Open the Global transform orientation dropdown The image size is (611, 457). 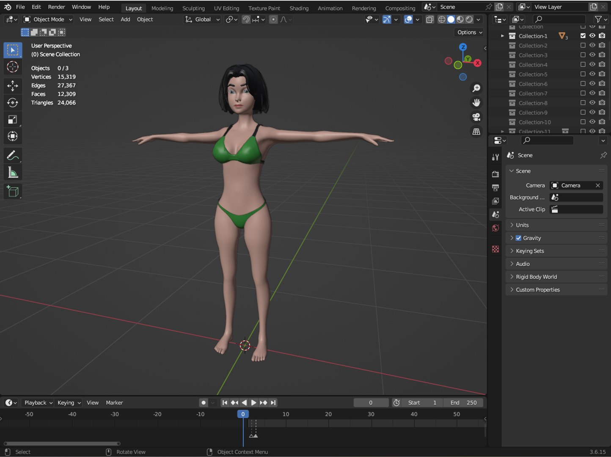pos(203,19)
